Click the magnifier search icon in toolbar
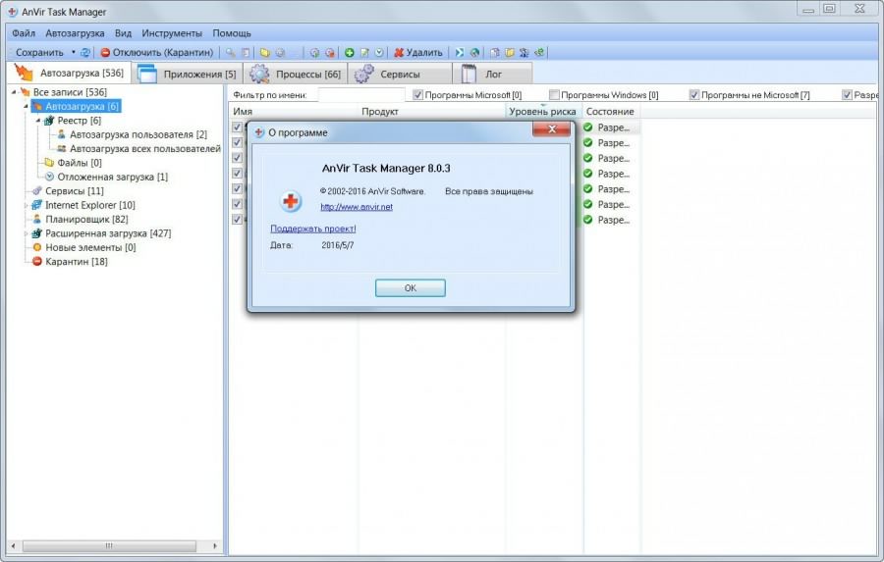 click(x=230, y=52)
